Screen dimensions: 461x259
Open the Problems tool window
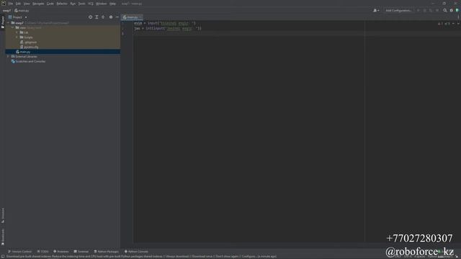(61, 252)
